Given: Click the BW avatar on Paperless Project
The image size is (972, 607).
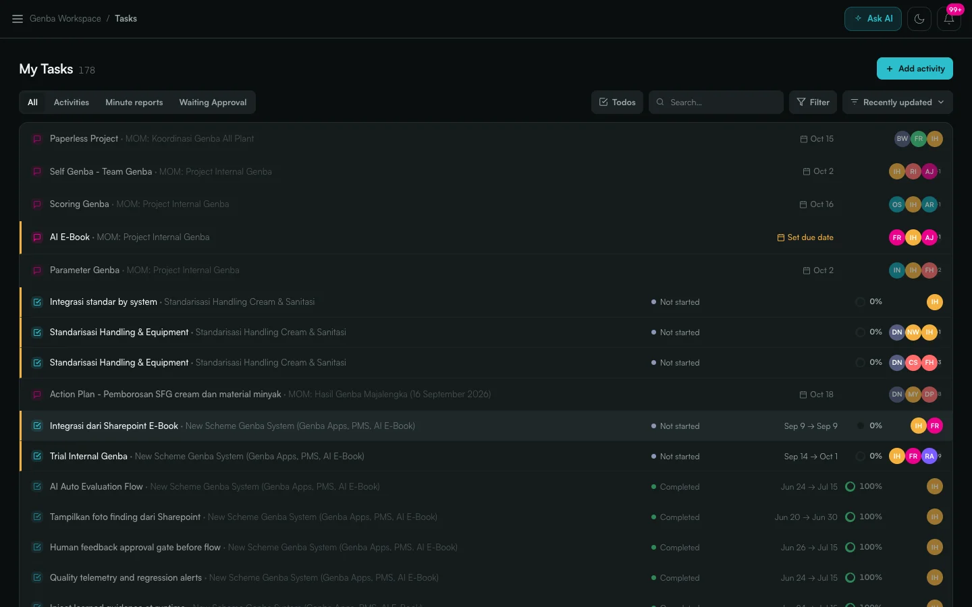Looking at the screenshot, I should 902,139.
